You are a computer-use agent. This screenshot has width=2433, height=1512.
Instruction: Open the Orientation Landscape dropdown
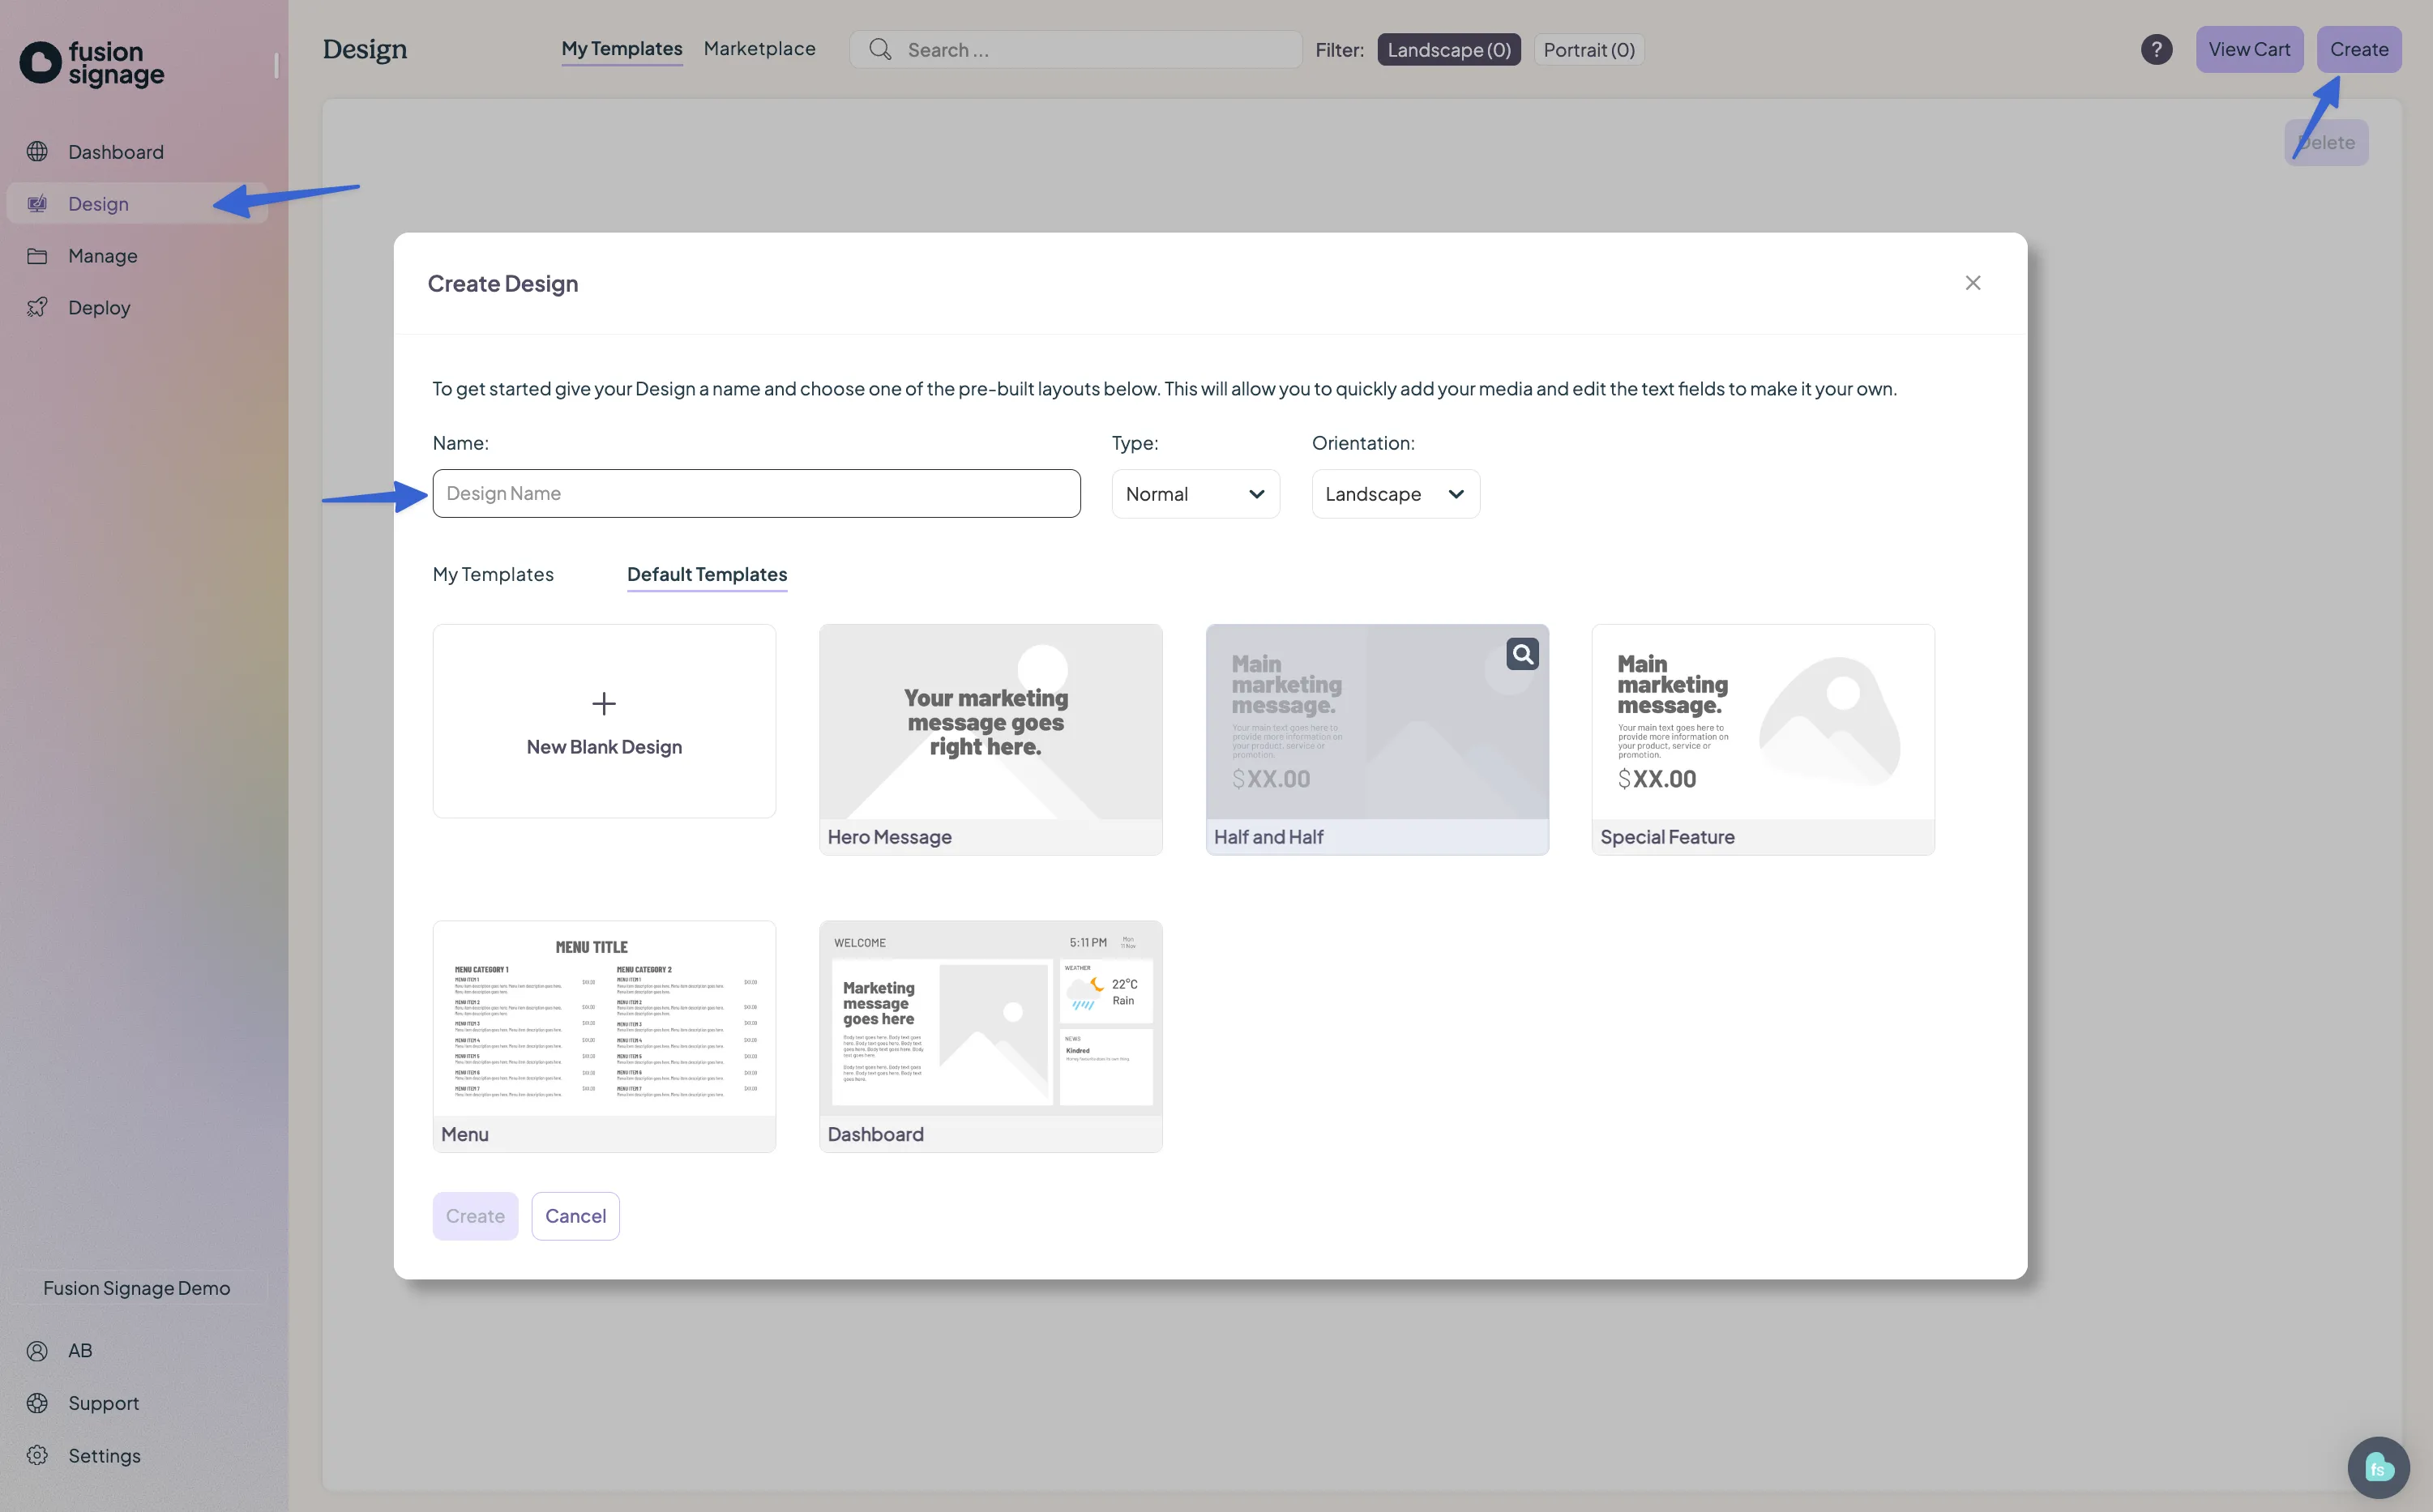(1395, 494)
